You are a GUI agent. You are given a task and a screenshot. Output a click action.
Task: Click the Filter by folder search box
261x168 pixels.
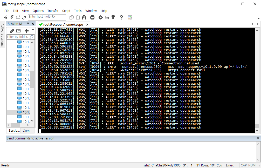pyautogui.click(x=20, y=37)
